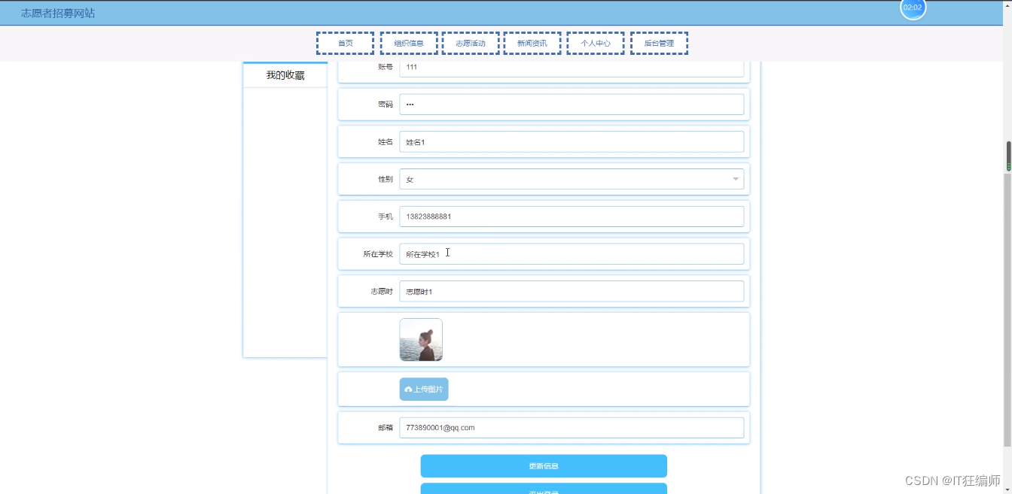This screenshot has width=1012, height=494.
Task: Click the 上传图片 upload button
Action: click(x=424, y=389)
